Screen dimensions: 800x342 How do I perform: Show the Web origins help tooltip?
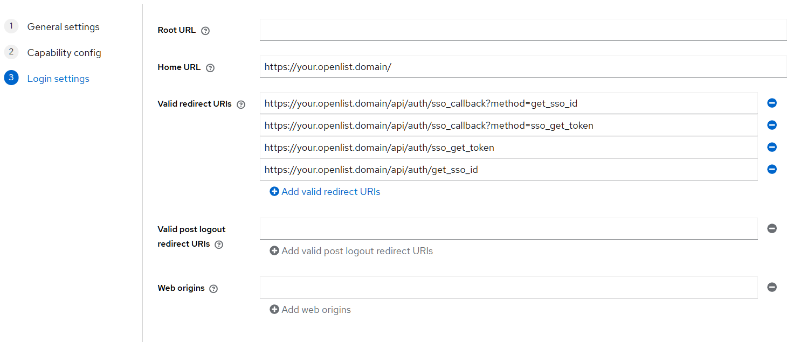click(x=213, y=289)
